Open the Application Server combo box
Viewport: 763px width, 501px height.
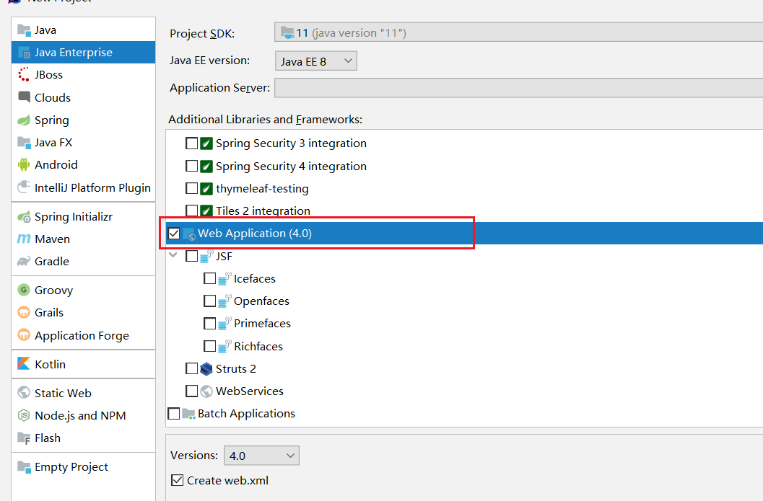[x=519, y=88]
